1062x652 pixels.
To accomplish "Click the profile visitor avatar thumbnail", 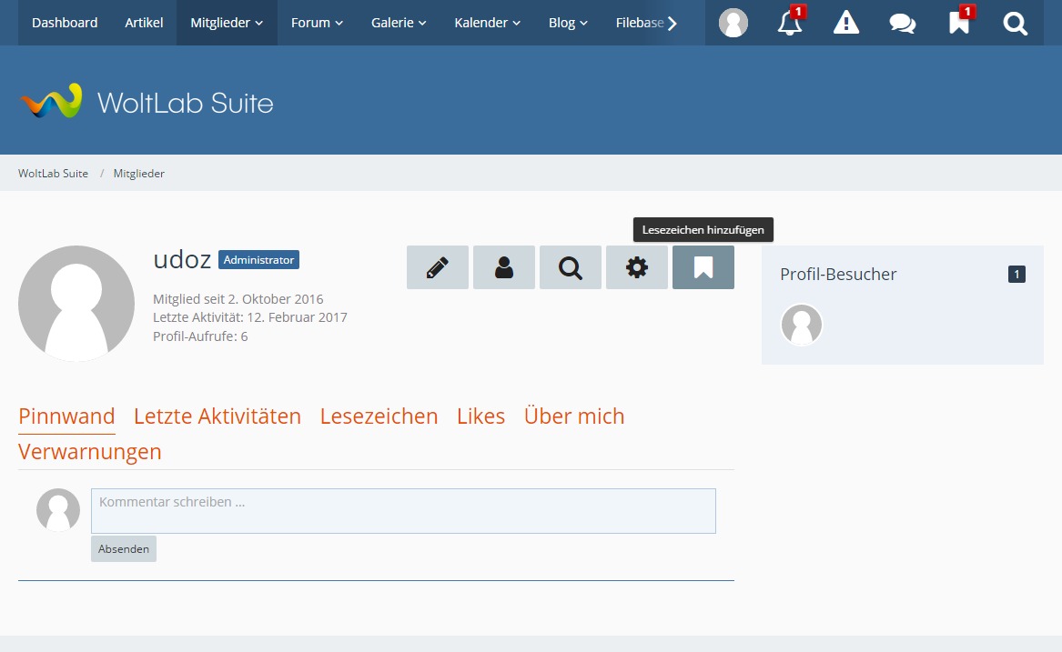I will pos(802,325).
